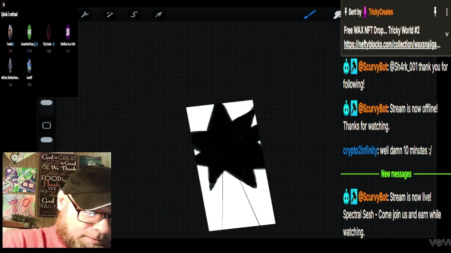Open the Actions wrench tool
Screen dimensions: 451x253
pos(85,14)
